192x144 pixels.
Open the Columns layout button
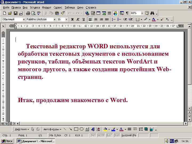coord(109,13)
